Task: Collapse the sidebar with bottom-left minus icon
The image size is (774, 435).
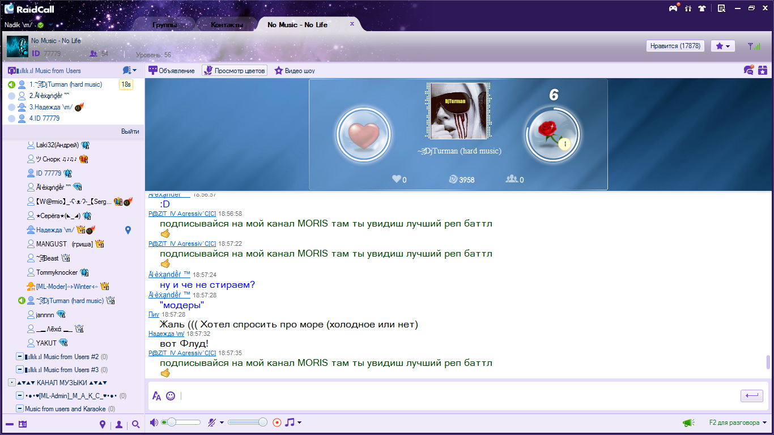Action: [9, 424]
